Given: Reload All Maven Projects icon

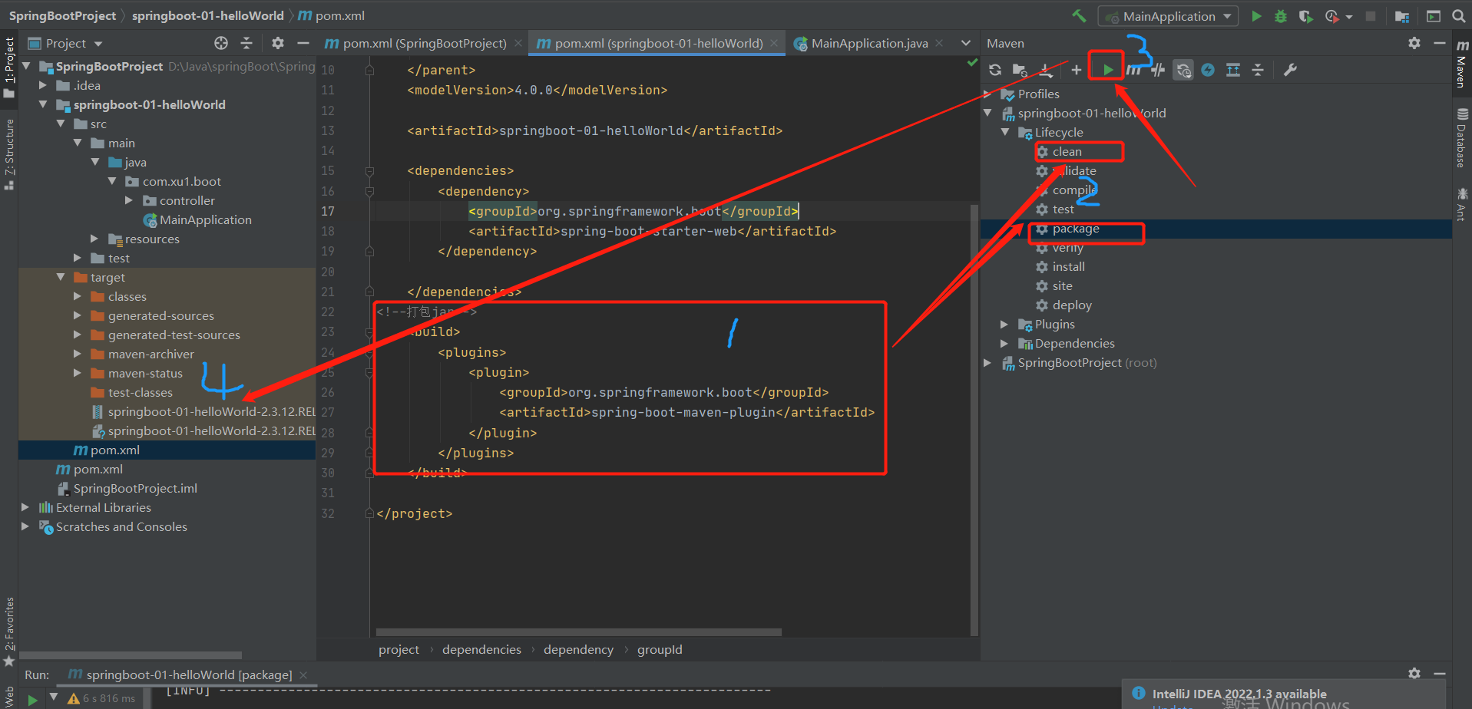Looking at the screenshot, I should point(995,70).
